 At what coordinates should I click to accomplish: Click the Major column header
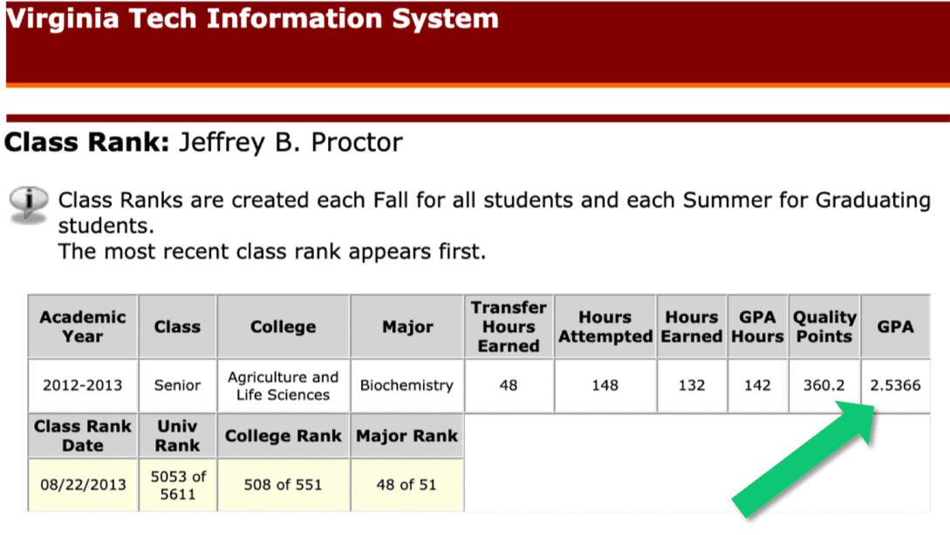407,327
